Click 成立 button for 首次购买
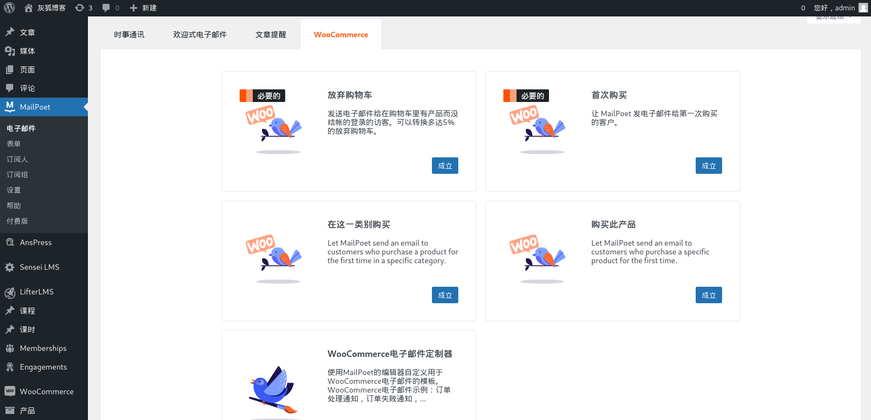 pos(708,166)
